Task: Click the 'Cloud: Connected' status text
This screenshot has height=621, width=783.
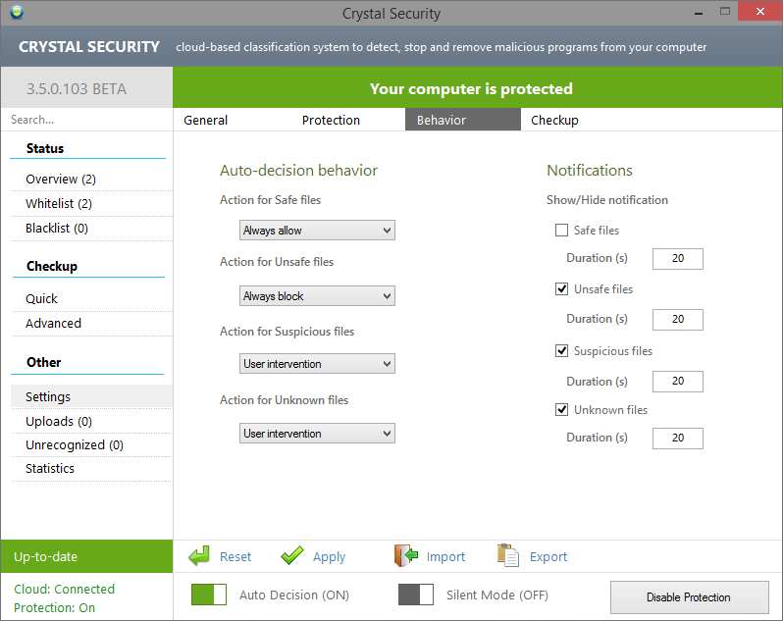Action: click(64, 589)
